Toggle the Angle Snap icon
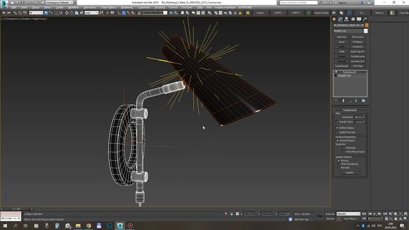This screenshot has width=409, height=230. 123,13
